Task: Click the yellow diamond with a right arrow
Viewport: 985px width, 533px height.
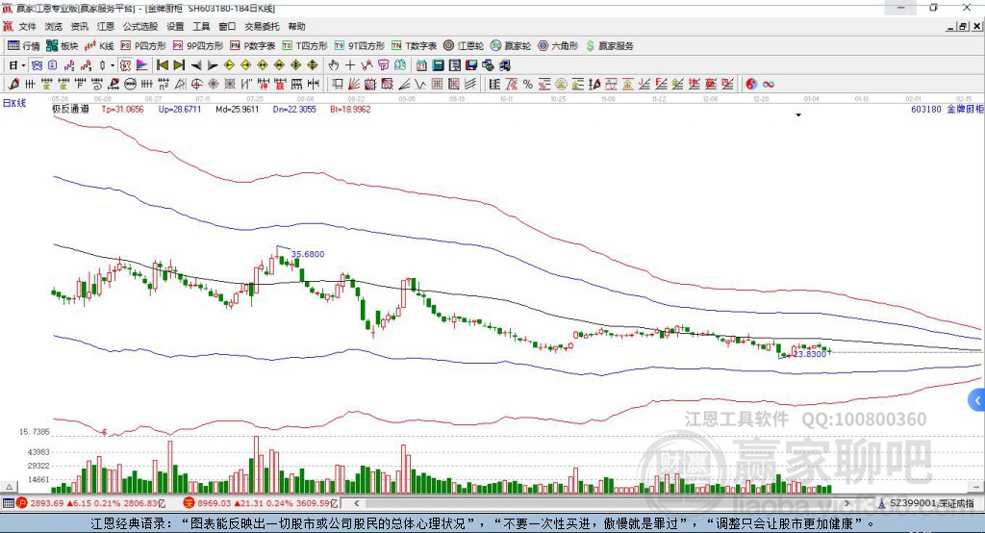Action: (245, 65)
